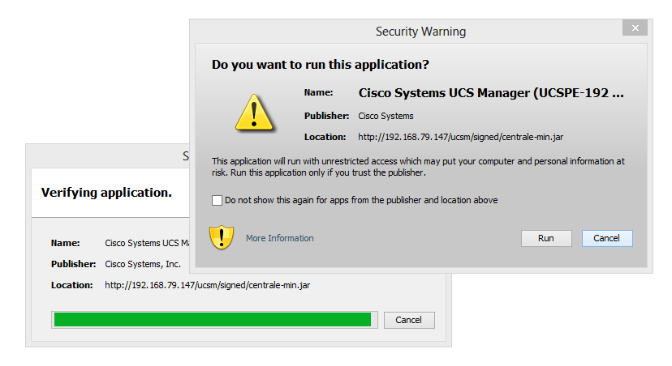
Task: Click the unrestricted access risk message
Action: coord(418,167)
